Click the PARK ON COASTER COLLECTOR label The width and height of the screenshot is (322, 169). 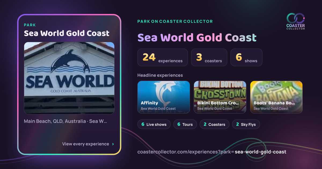175,21
